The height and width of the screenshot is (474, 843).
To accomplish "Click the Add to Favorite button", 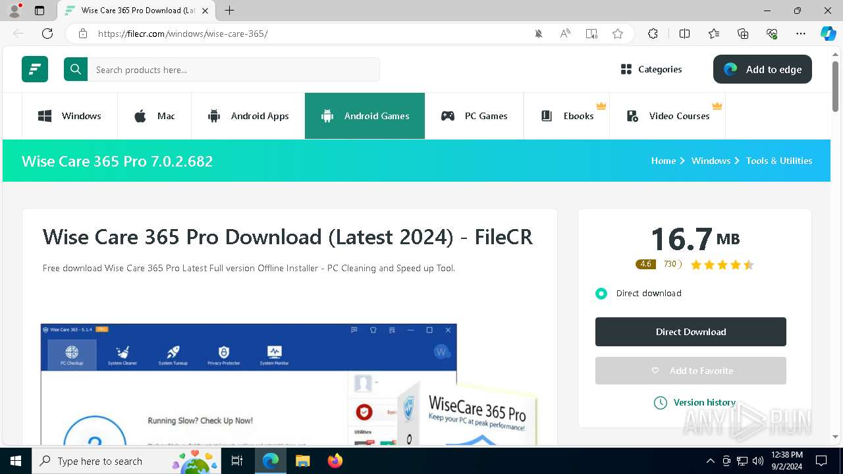I will [691, 371].
